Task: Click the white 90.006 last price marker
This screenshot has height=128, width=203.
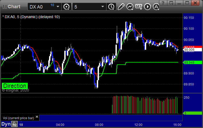Action: (192, 50)
